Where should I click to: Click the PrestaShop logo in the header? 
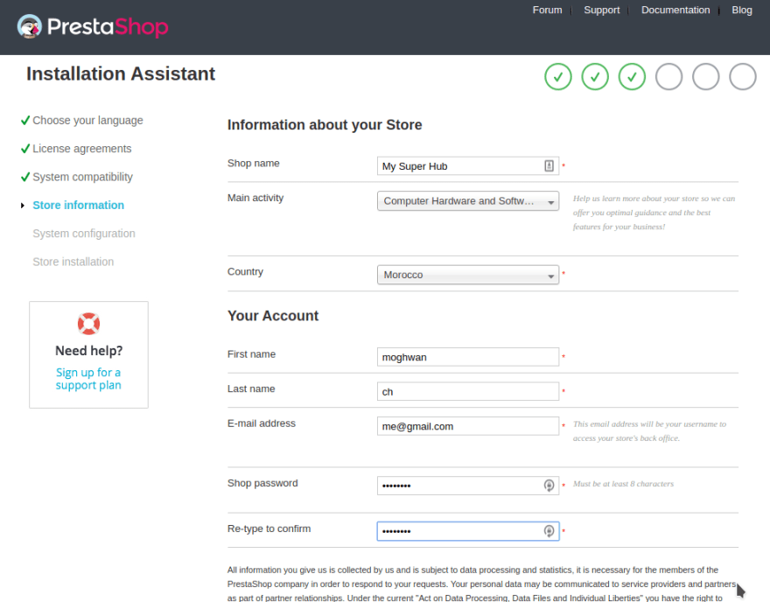tap(92, 27)
